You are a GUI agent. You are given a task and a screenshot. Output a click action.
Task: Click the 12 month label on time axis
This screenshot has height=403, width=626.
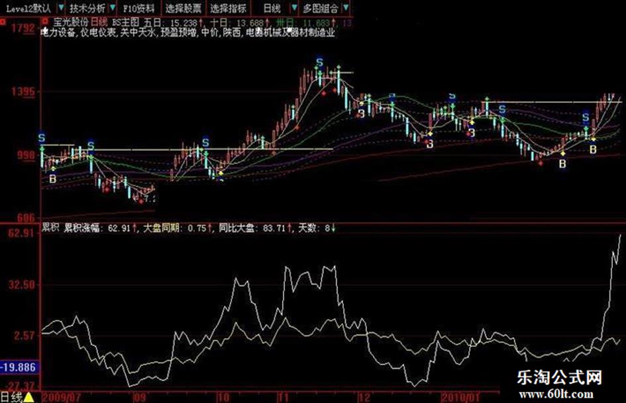(x=364, y=398)
